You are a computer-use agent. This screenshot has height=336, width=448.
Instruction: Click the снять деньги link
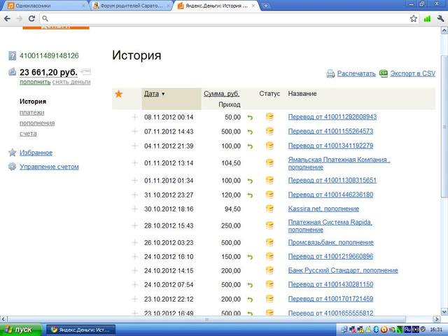pos(71,82)
